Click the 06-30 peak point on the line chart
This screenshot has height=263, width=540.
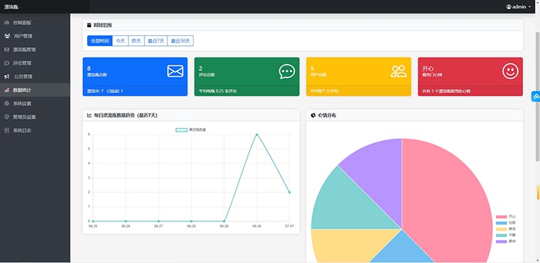pos(256,135)
